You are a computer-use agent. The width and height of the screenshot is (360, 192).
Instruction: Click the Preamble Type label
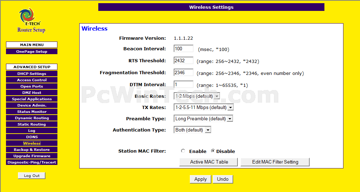pyautogui.click(x=146, y=119)
